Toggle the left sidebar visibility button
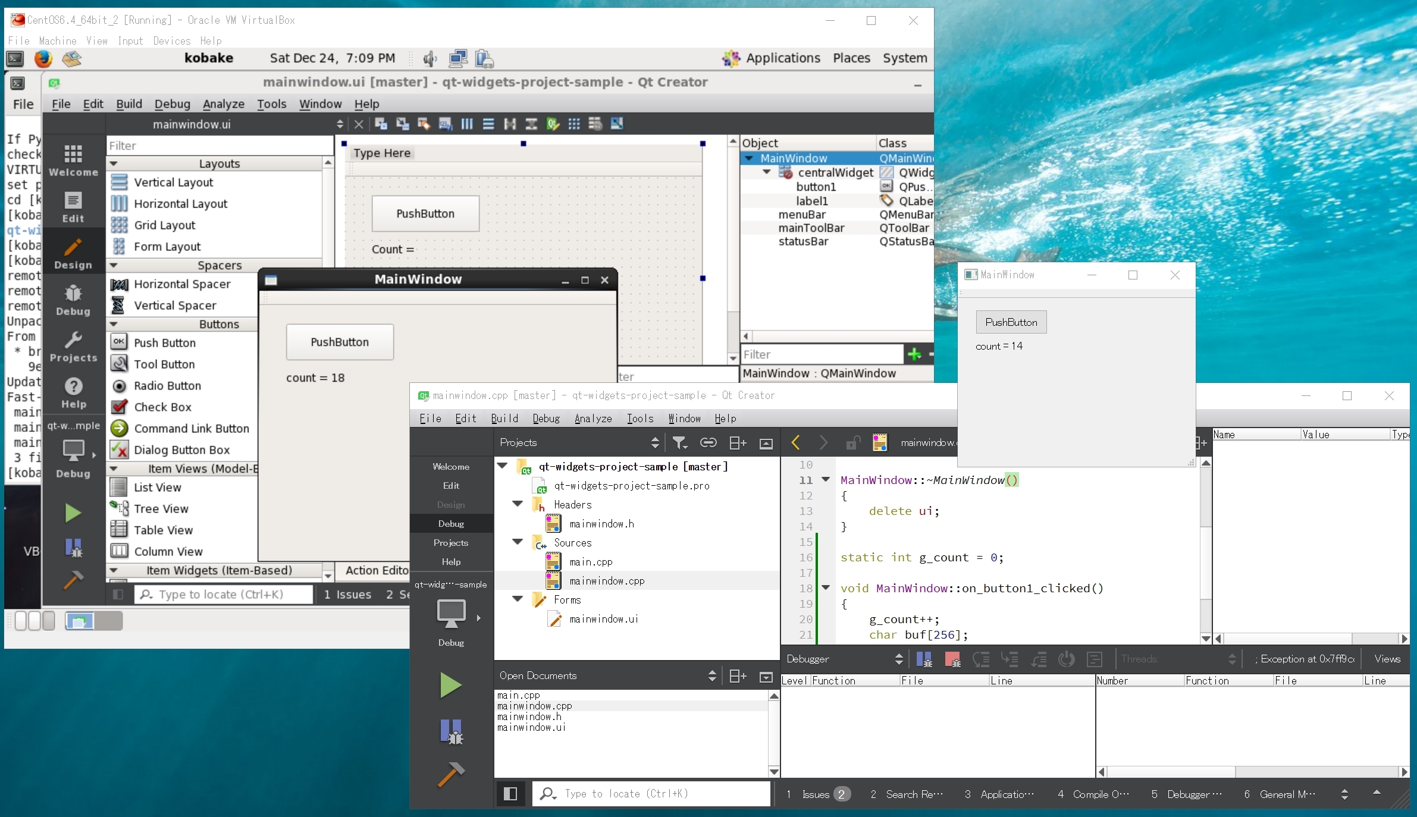This screenshot has height=817, width=1417. pos(510,794)
